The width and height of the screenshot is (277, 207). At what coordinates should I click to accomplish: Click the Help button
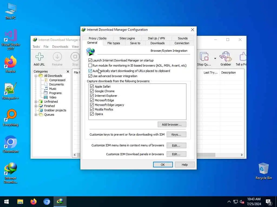click(x=185, y=165)
